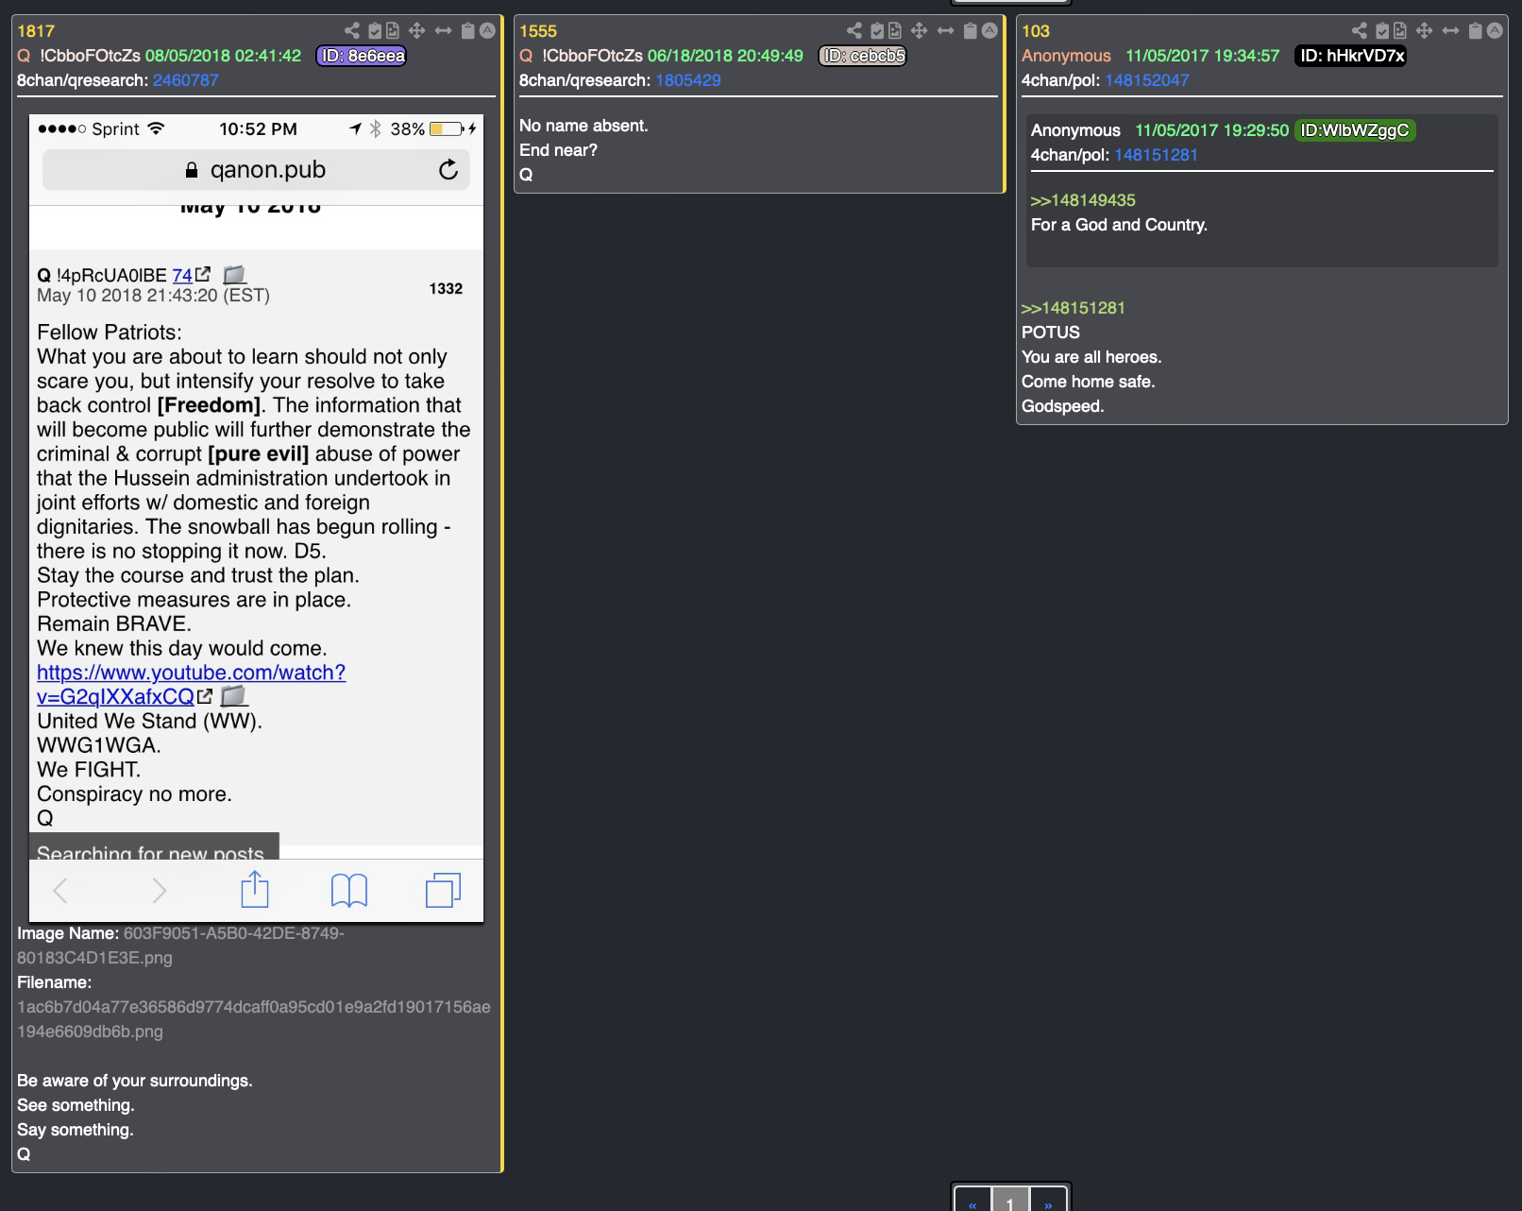Click the four-way move icon on post 1817
The width and height of the screenshot is (1522, 1211).
[x=416, y=30]
